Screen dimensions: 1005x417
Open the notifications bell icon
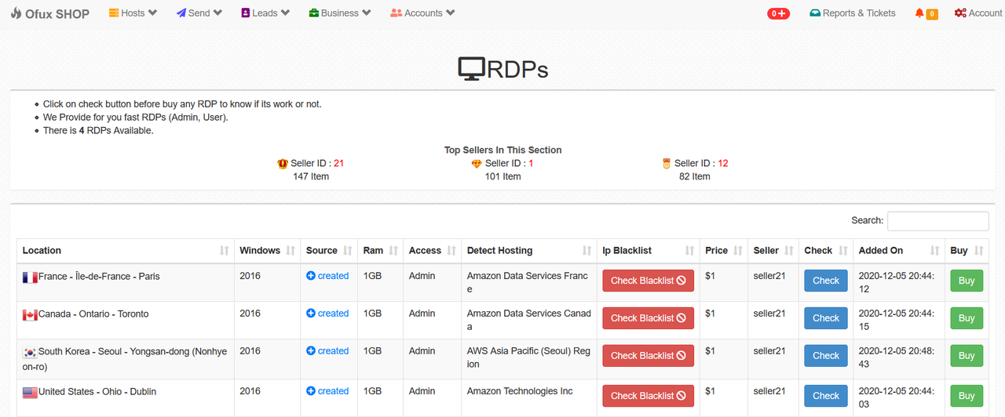(919, 13)
